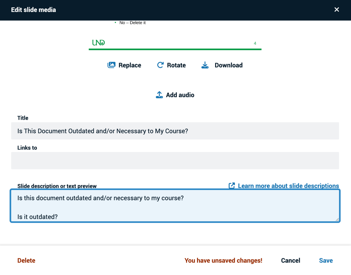Select the slide description text area
351x275 pixels.
click(175, 206)
